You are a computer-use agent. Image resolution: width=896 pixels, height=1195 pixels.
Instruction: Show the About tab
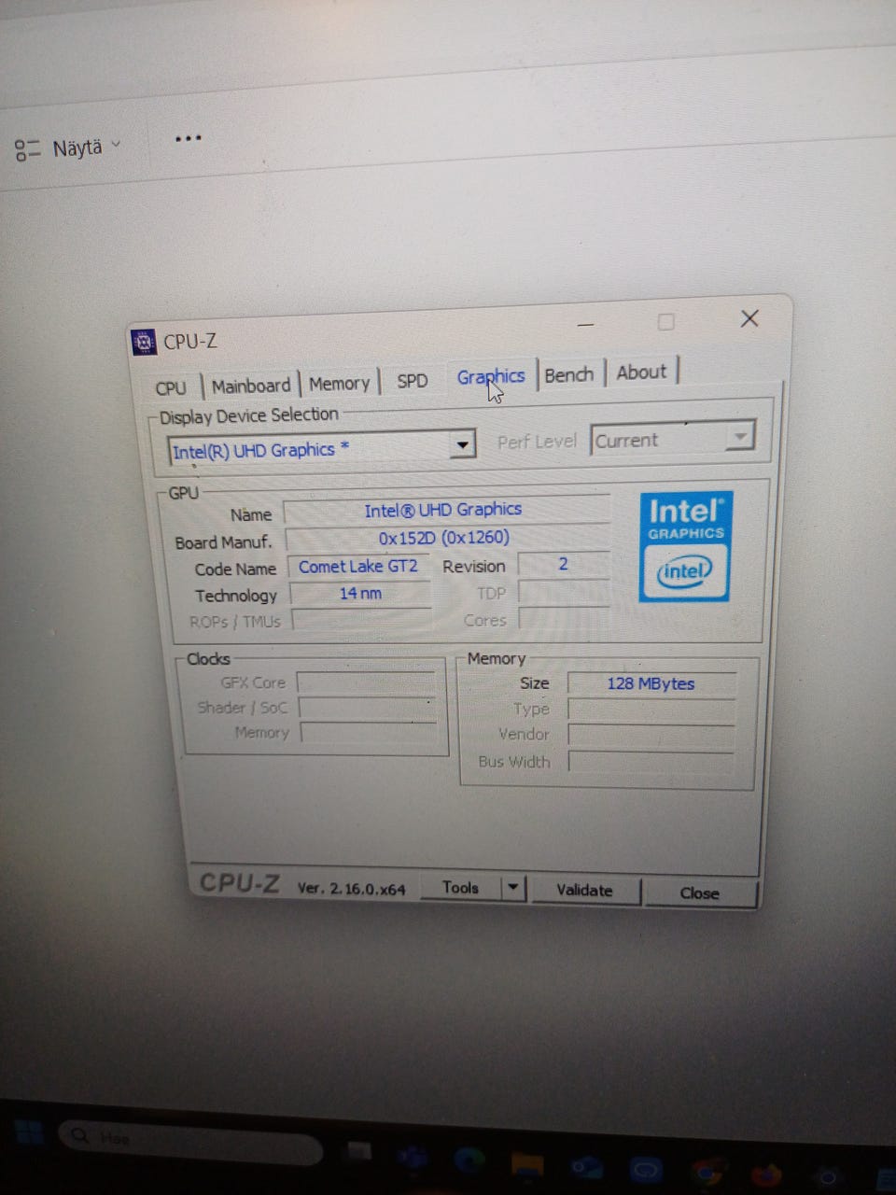coord(642,372)
